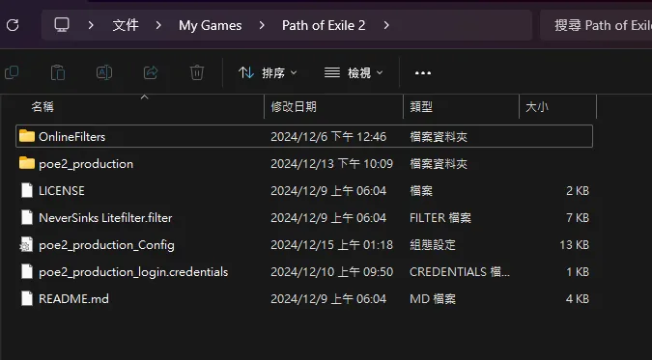This screenshot has width=652, height=360.
Task: Click the copy icon in toolbar
Action: (x=12, y=72)
